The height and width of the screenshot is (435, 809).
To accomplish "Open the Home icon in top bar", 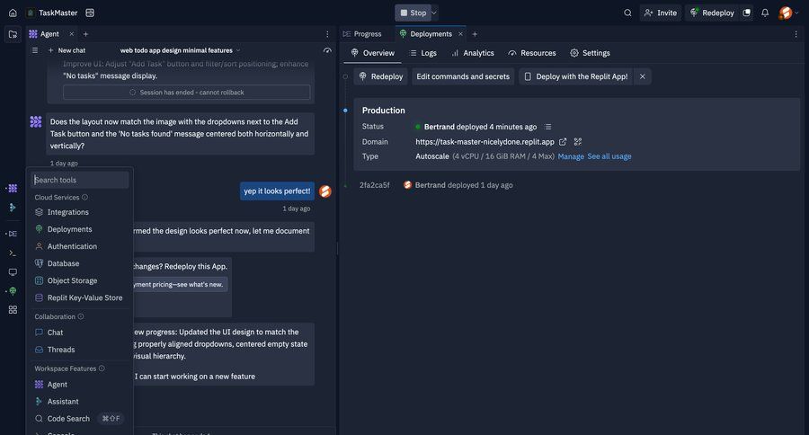I will point(13,13).
